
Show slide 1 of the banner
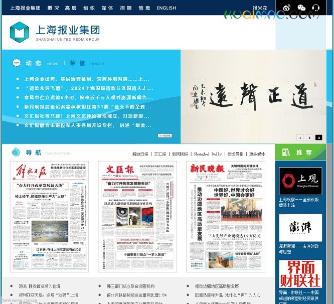[300, 137]
